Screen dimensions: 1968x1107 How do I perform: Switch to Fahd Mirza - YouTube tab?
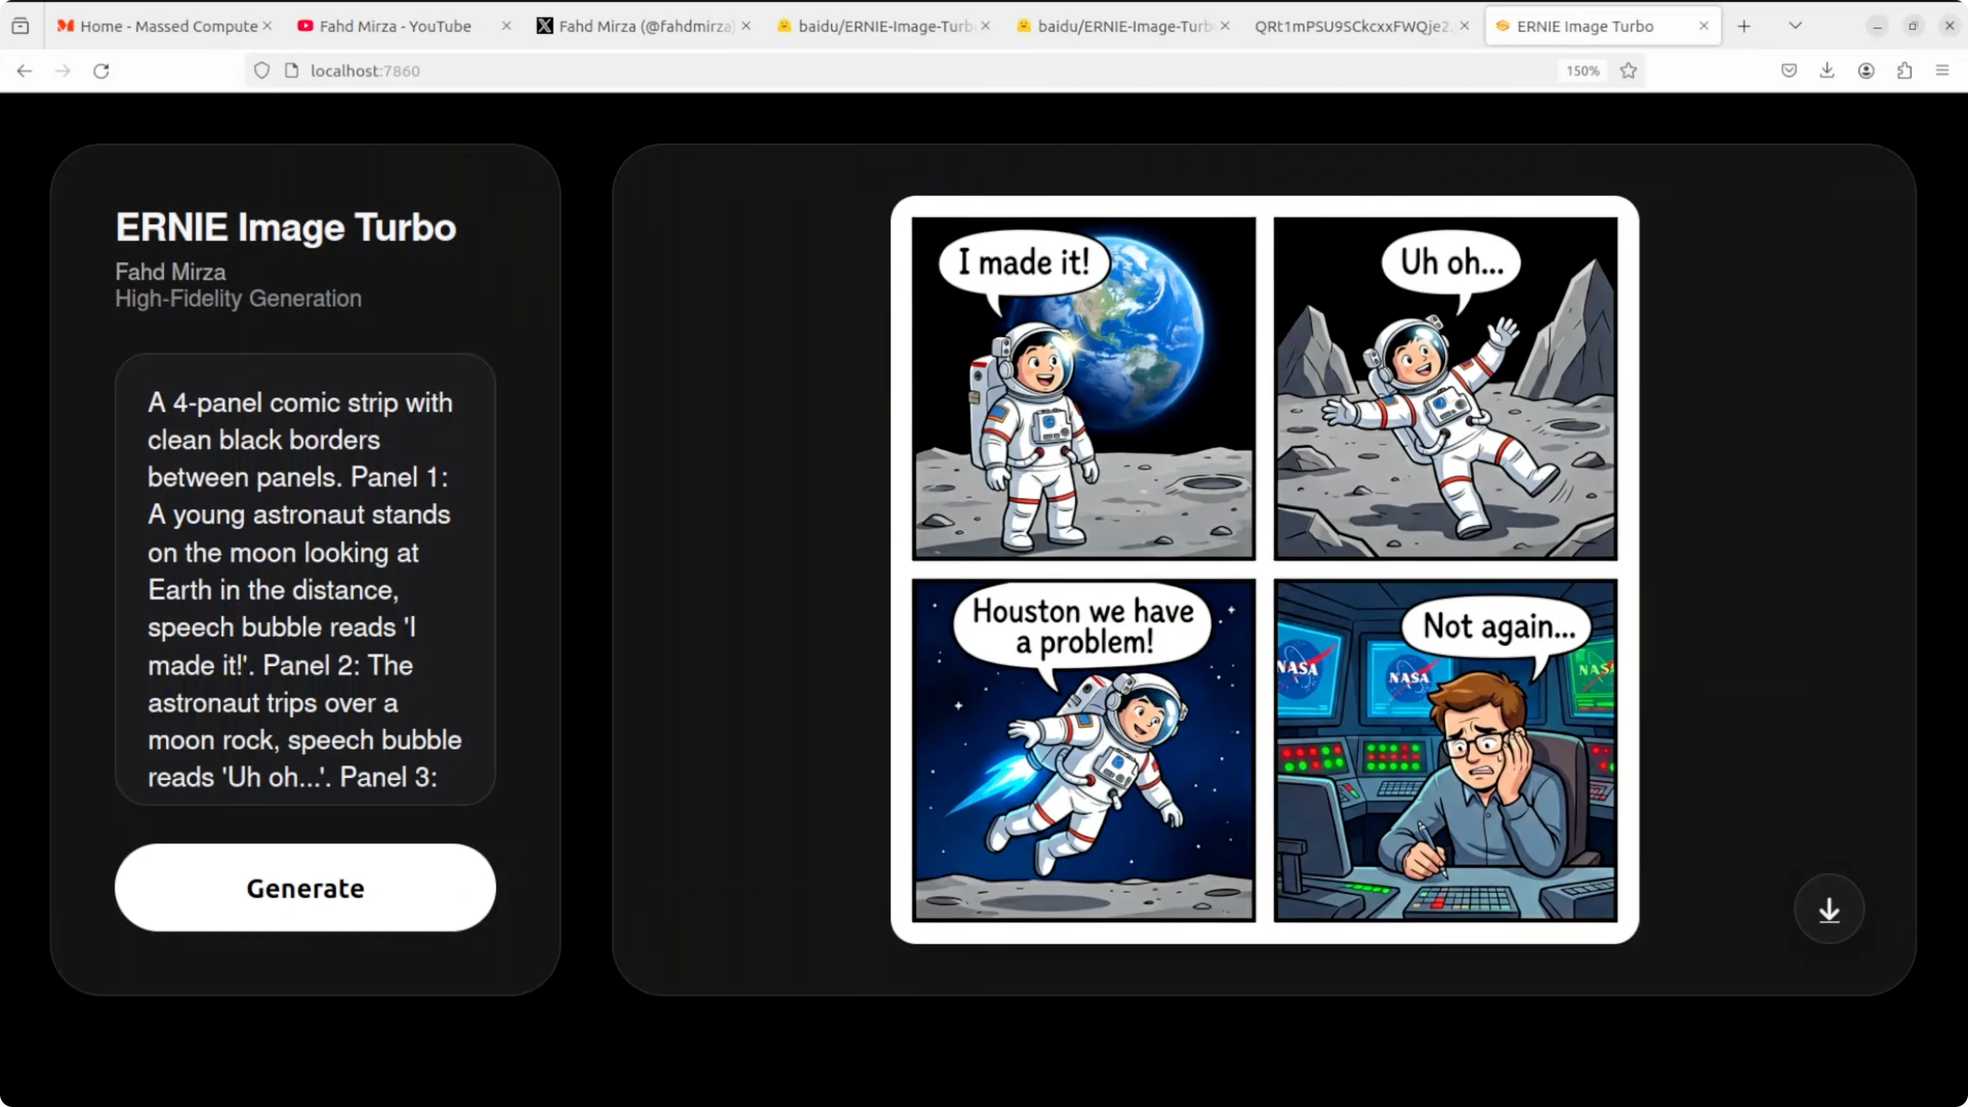tap(395, 27)
